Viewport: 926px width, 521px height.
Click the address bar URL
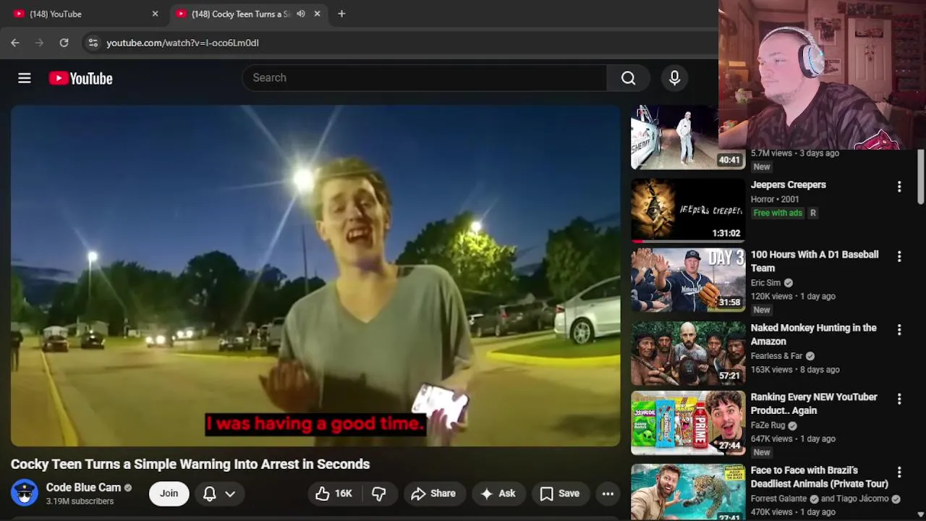pyautogui.click(x=182, y=43)
